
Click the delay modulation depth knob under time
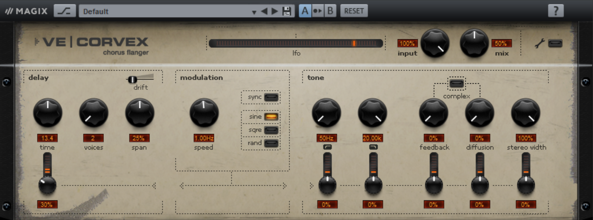47,185
